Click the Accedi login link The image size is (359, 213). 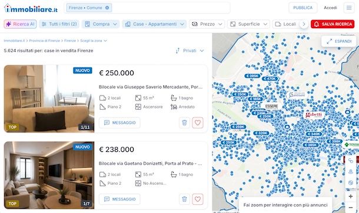(330, 8)
